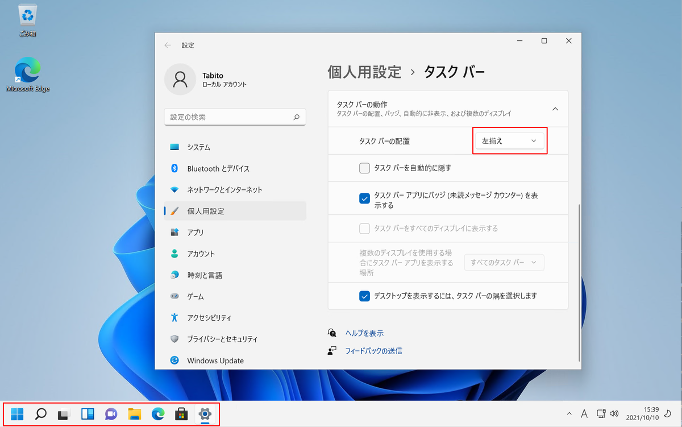Open the 左揃え taskbar alignment dropdown
This screenshot has height=427, width=682.
pos(509,140)
